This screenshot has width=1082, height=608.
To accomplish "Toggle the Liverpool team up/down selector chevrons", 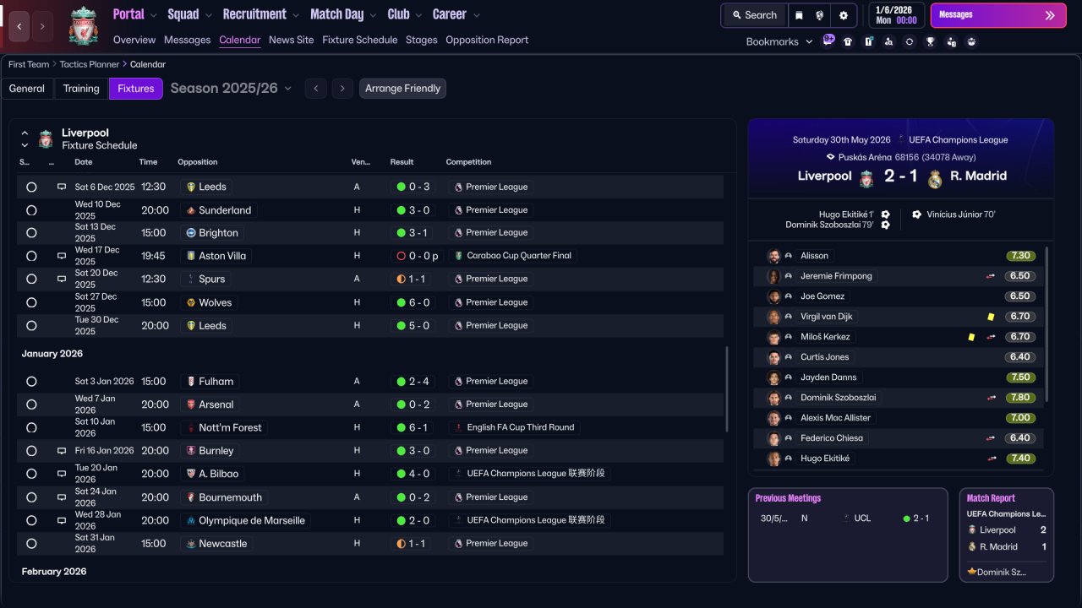I will 25,138.
